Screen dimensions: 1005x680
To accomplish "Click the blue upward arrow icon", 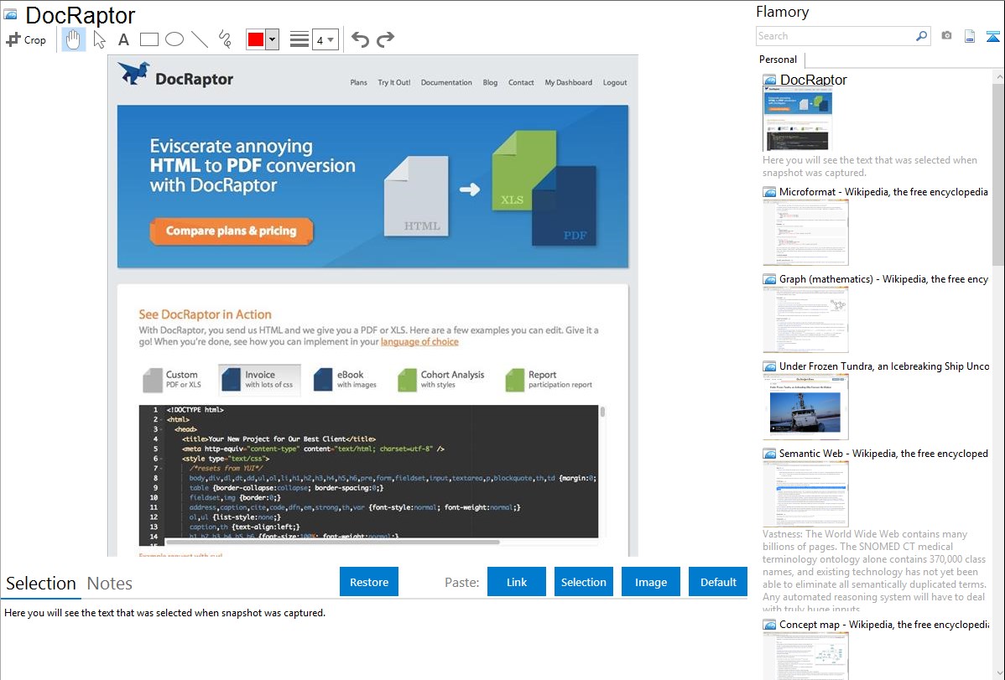I will [x=992, y=36].
